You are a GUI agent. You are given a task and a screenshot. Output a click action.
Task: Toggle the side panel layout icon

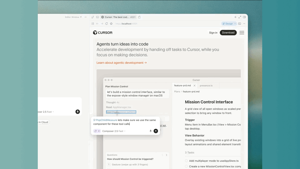[x=244, y=17]
